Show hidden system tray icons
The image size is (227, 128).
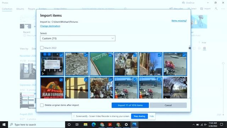pos(194,125)
